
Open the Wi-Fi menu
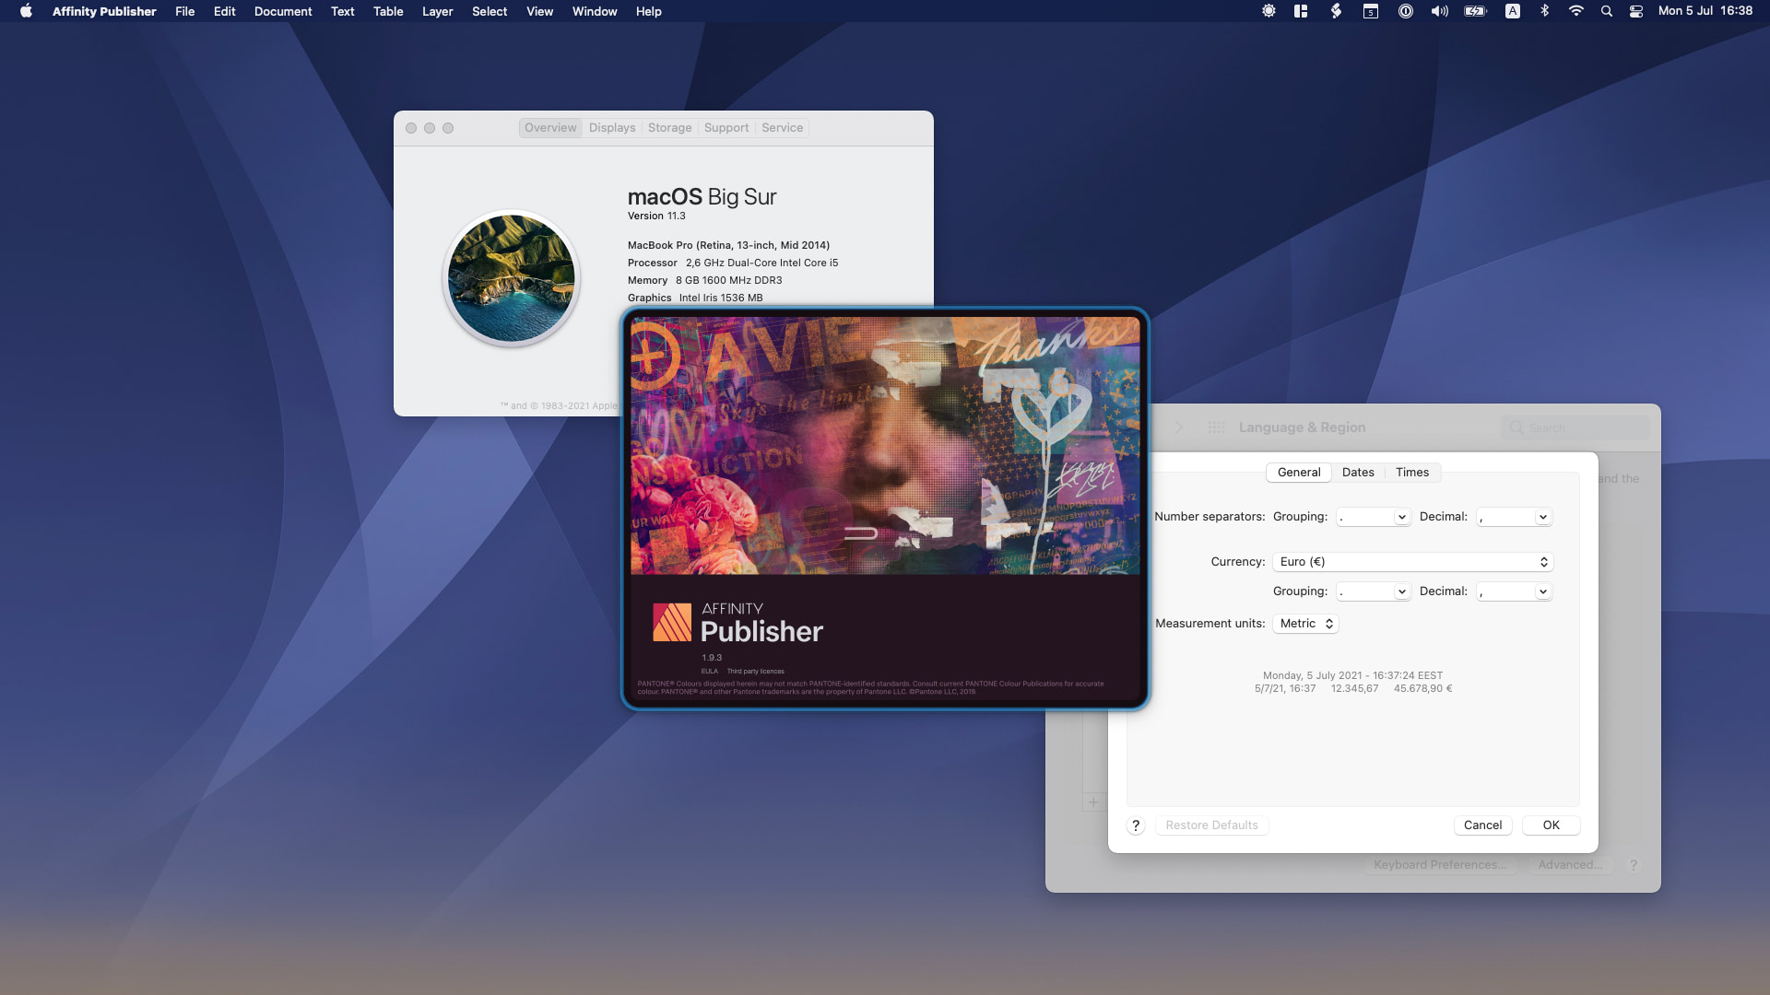(x=1575, y=11)
